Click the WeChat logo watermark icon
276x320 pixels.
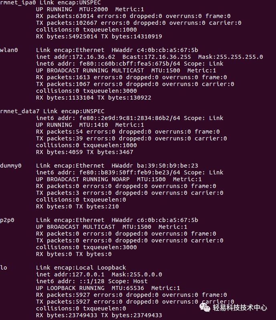tap(205, 307)
